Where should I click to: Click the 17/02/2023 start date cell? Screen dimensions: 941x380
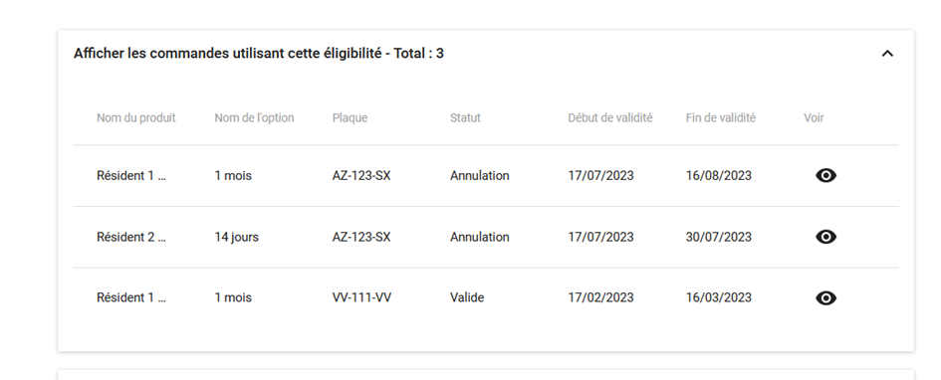pyautogui.click(x=600, y=297)
